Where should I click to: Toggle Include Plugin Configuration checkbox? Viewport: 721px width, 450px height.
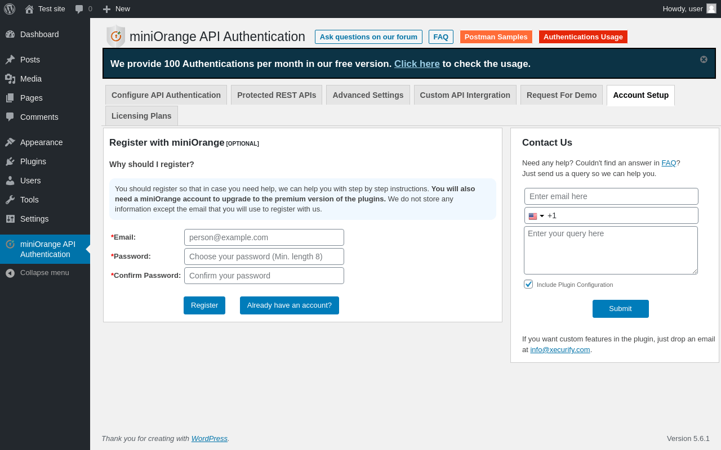528,284
